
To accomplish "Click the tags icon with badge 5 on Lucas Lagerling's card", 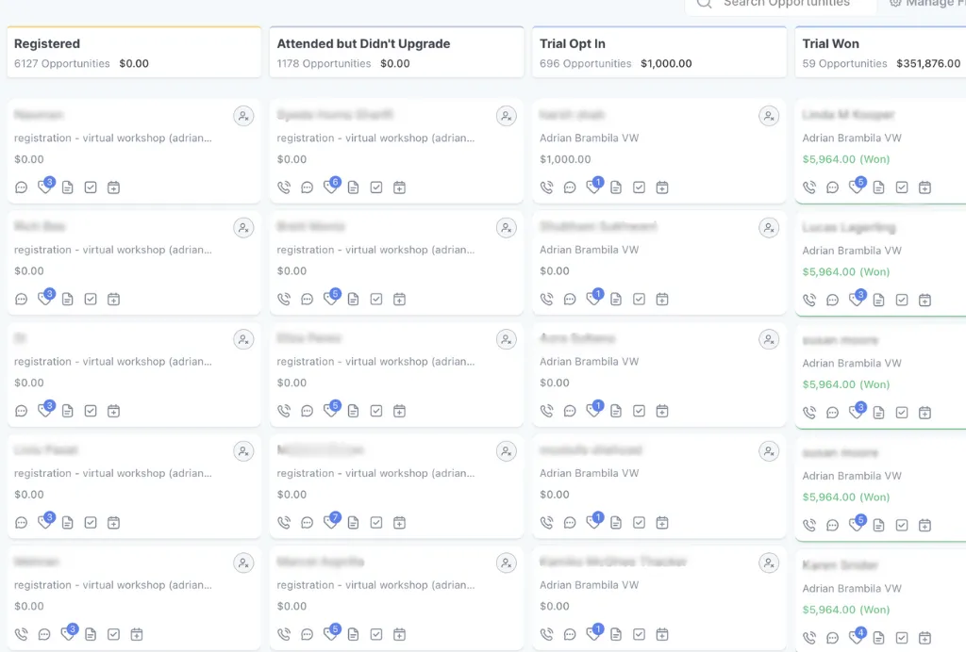I will (x=856, y=299).
